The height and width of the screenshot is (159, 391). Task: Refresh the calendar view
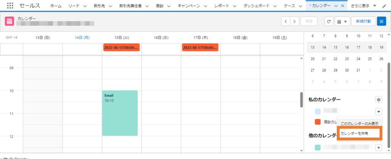click(329, 21)
